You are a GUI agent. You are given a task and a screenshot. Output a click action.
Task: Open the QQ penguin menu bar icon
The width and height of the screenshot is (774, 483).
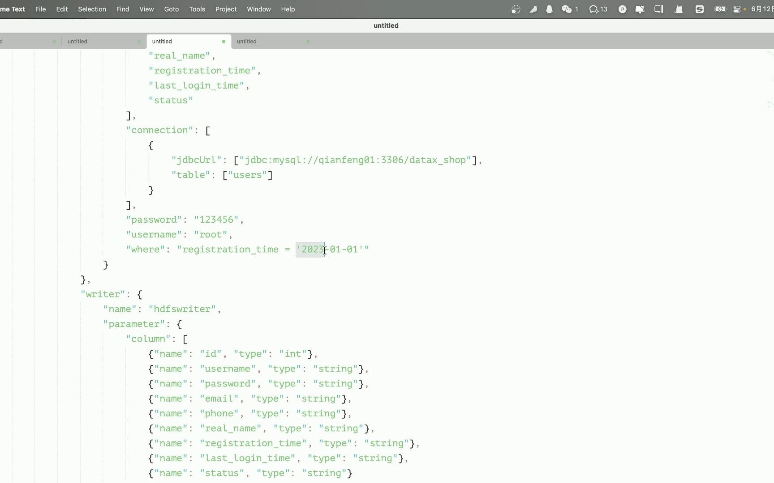549,9
